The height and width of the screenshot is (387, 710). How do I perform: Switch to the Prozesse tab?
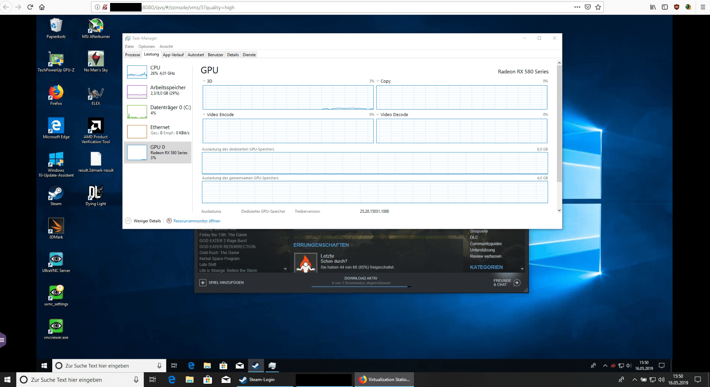point(133,55)
